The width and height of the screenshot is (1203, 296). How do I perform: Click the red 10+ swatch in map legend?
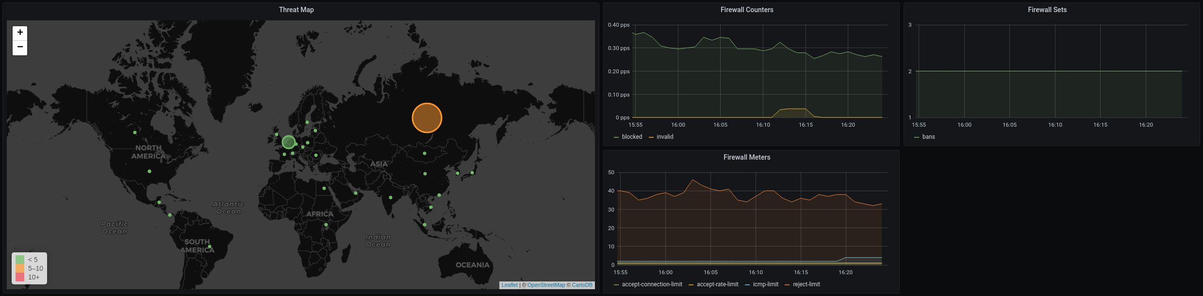(x=20, y=277)
